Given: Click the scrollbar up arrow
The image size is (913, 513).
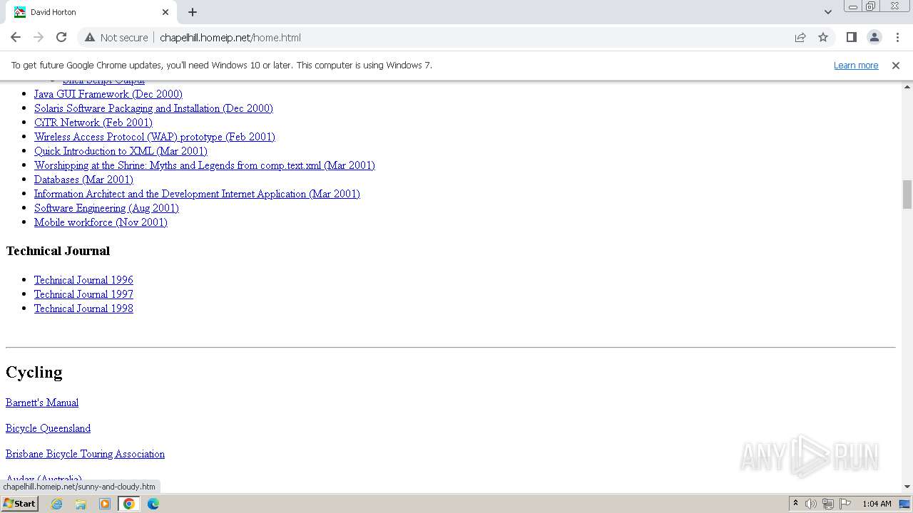Looking at the screenshot, I should click(x=907, y=86).
